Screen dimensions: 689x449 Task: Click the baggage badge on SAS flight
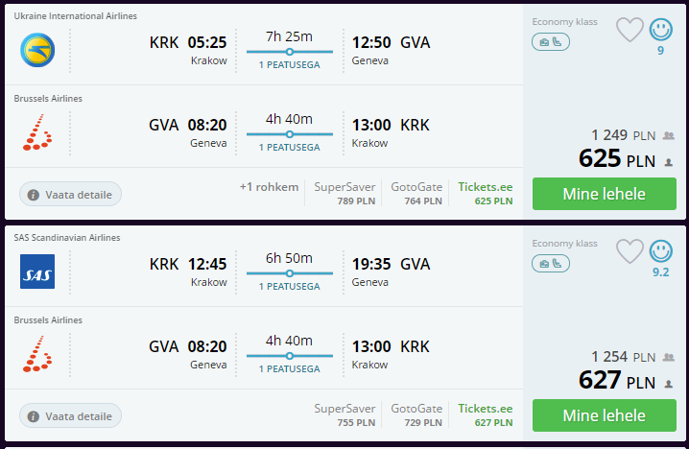click(551, 264)
